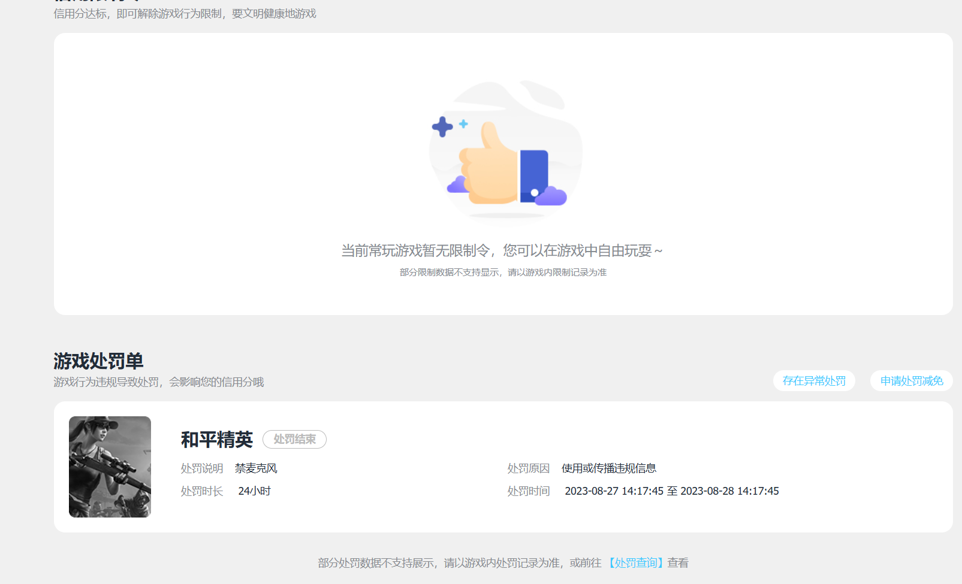Click the 存在异常处罚 button
962x584 pixels.
coord(814,381)
